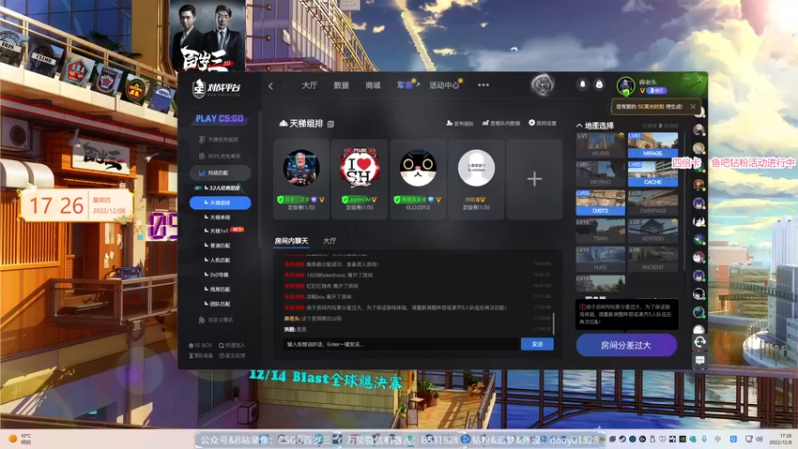The width and height of the screenshot is (798, 449).
Task: Open the weather widget on taskbar
Action: [x=20, y=439]
